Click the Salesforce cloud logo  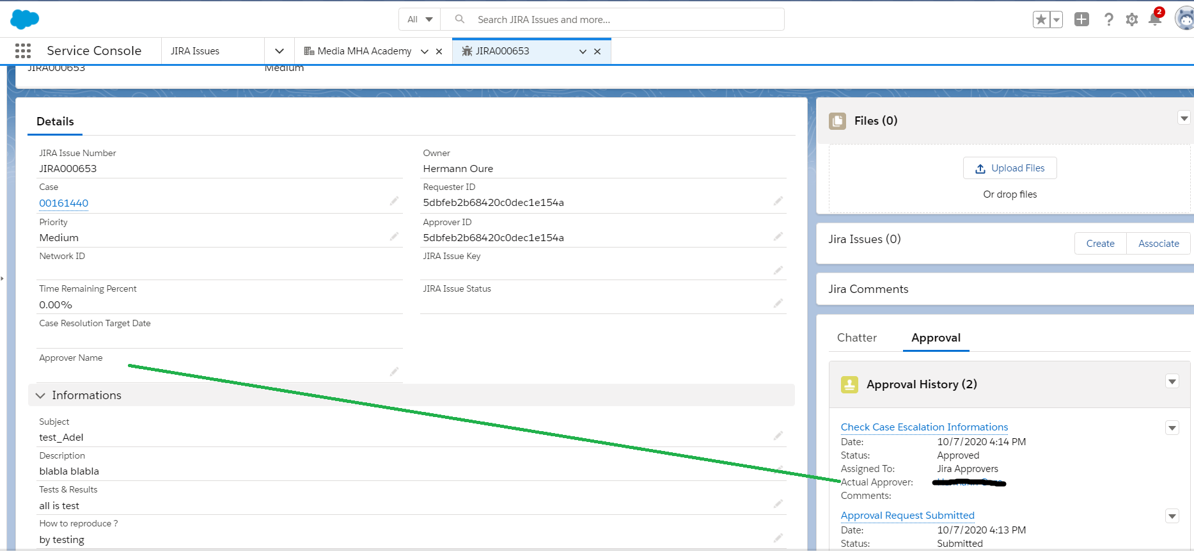click(25, 19)
